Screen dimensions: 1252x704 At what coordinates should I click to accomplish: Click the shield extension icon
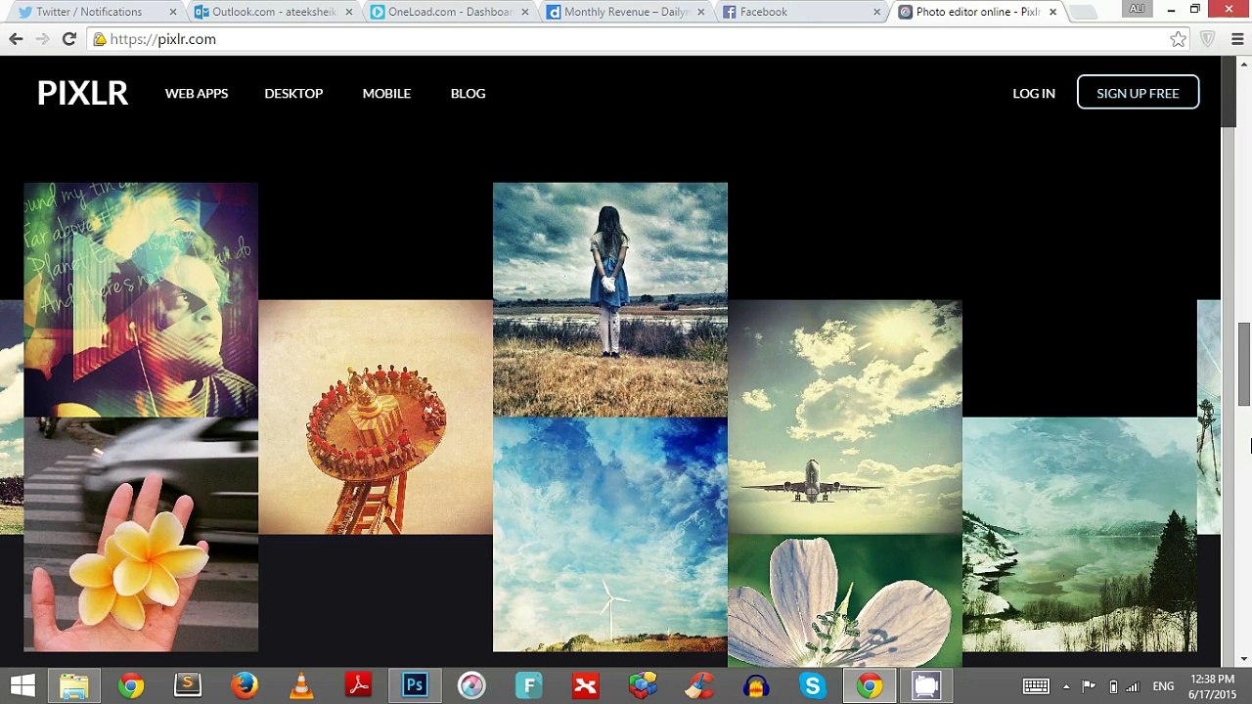point(1208,39)
